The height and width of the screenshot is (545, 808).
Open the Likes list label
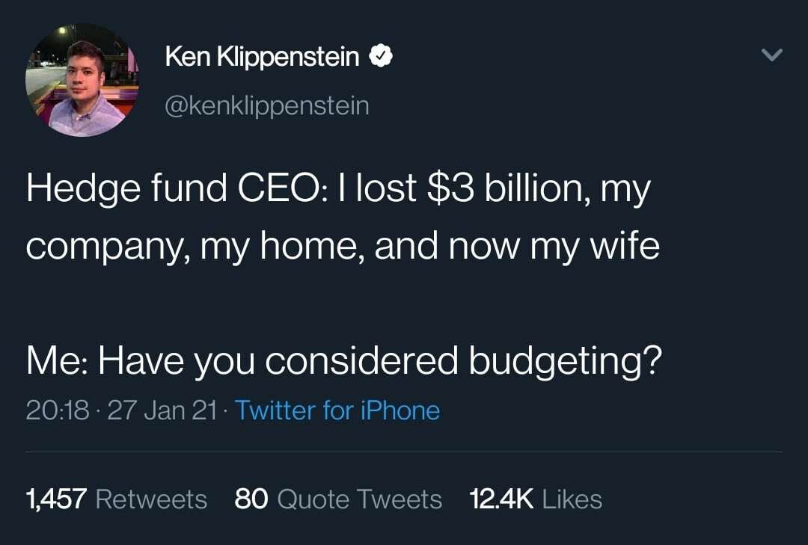click(572, 499)
